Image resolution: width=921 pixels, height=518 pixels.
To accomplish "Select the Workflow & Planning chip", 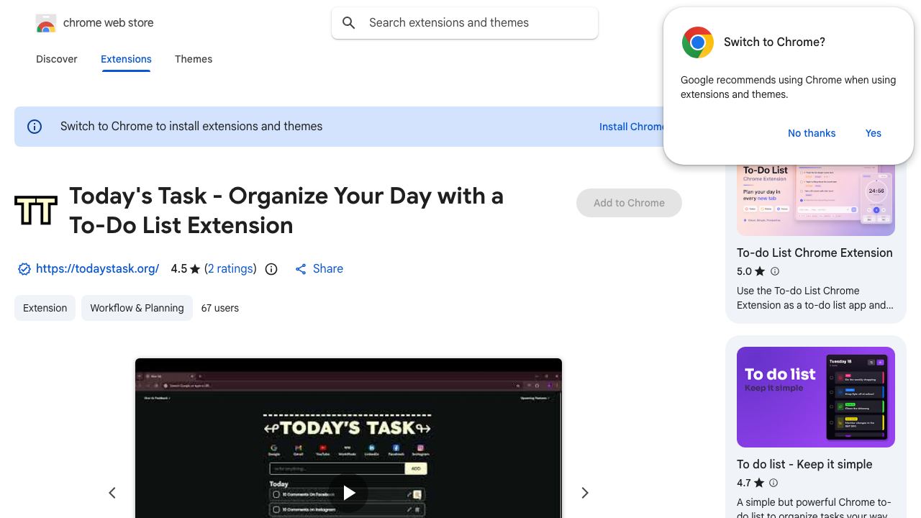I will click(x=137, y=308).
